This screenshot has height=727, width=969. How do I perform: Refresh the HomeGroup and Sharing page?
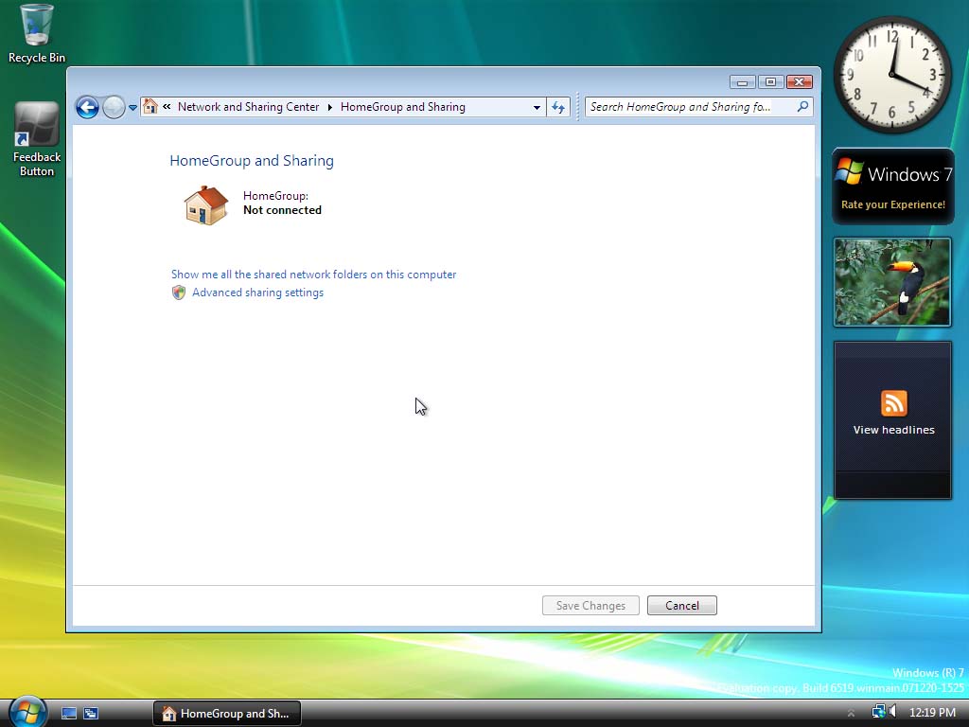[x=558, y=107]
